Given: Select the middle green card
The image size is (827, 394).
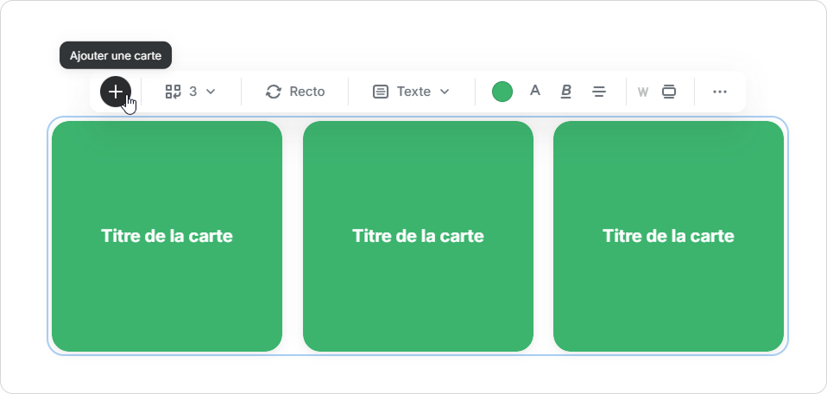Looking at the screenshot, I should (418, 294).
